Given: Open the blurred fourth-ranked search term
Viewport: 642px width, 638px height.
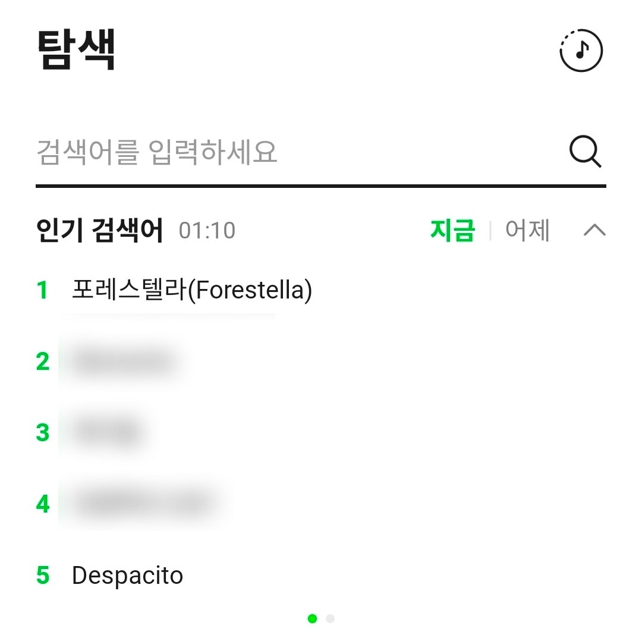Looking at the screenshot, I should (x=143, y=504).
